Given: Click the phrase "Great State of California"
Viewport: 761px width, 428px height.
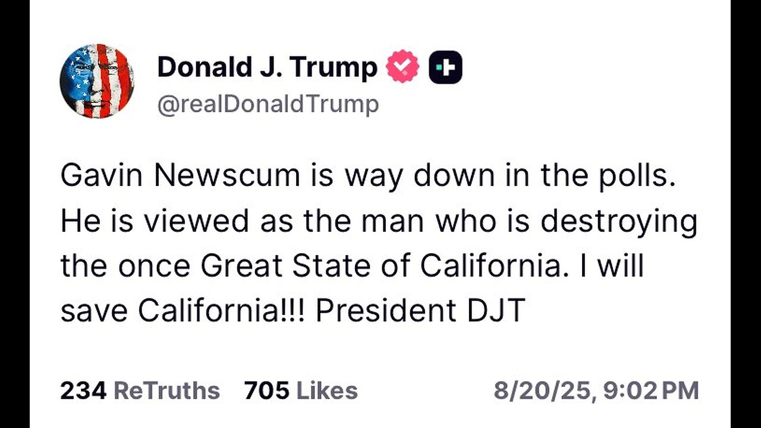Looking at the screenshot, I should click(380, 266).
